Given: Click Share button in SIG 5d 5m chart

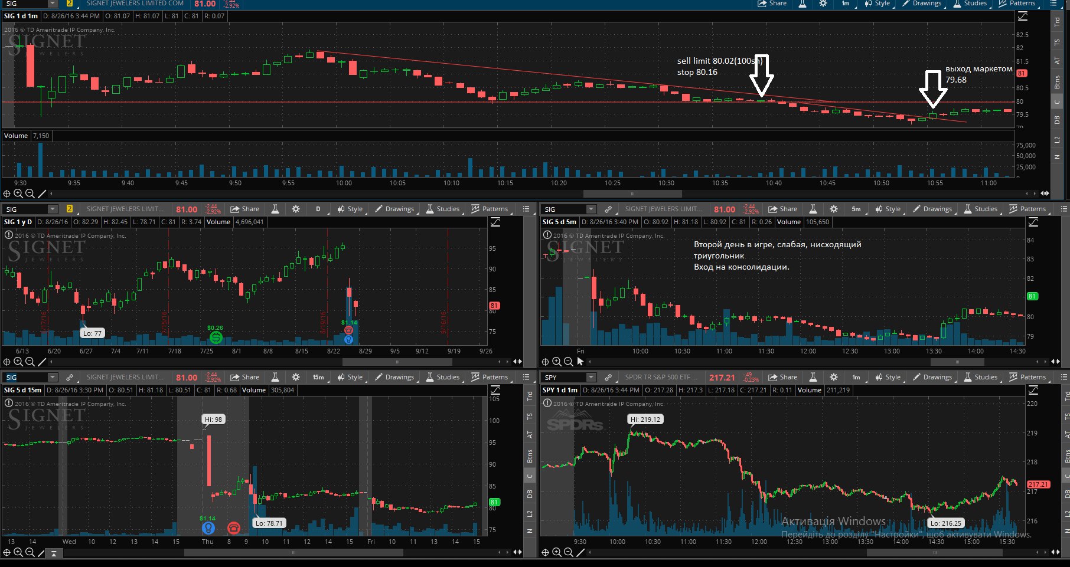Looking at the screenshot, I should [782, 209].
